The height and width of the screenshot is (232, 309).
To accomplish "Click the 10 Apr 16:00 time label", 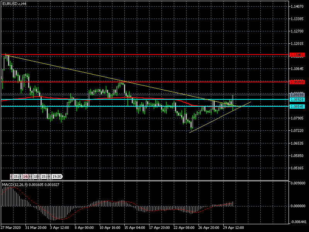I will click(x=110, y=228).
